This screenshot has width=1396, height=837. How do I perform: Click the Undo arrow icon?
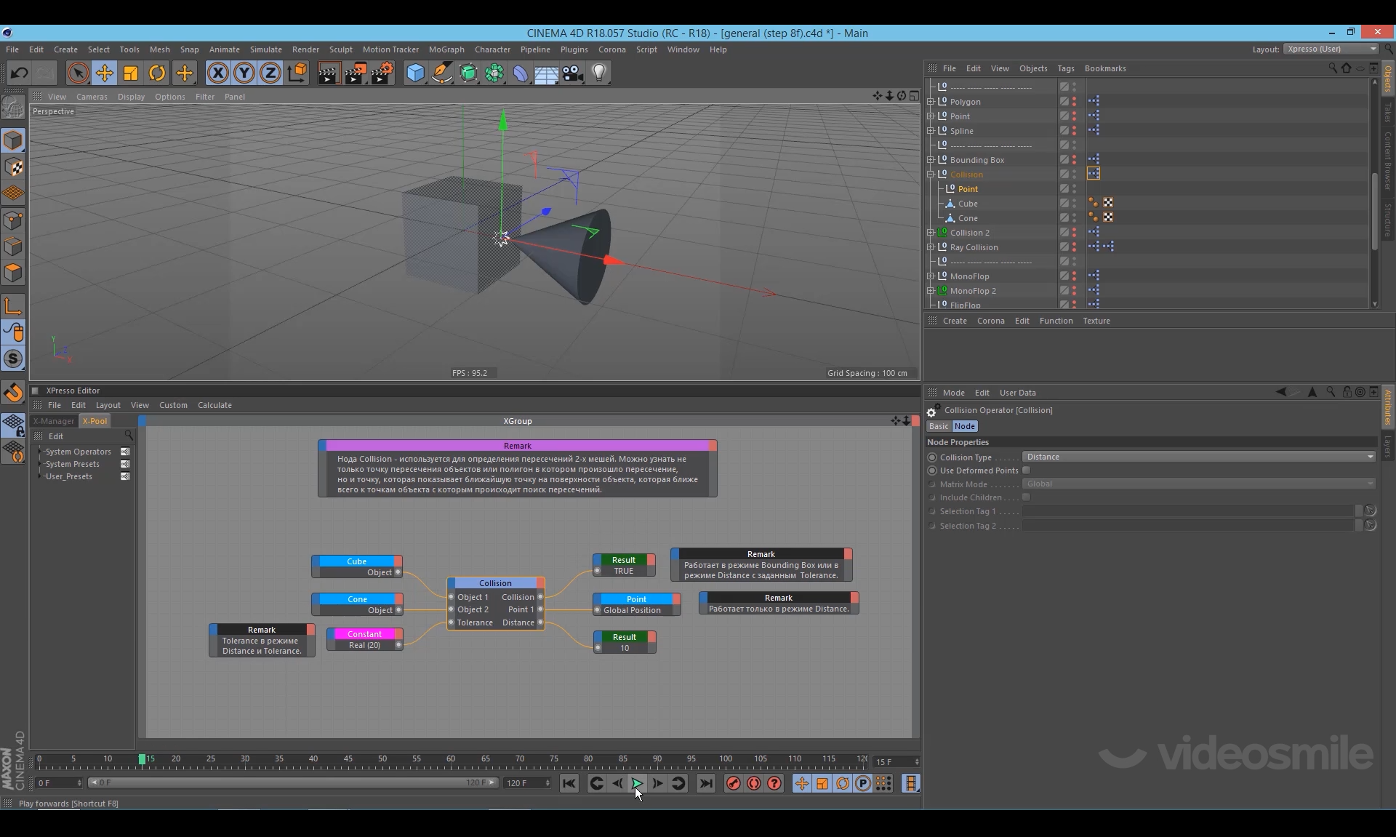20,73
